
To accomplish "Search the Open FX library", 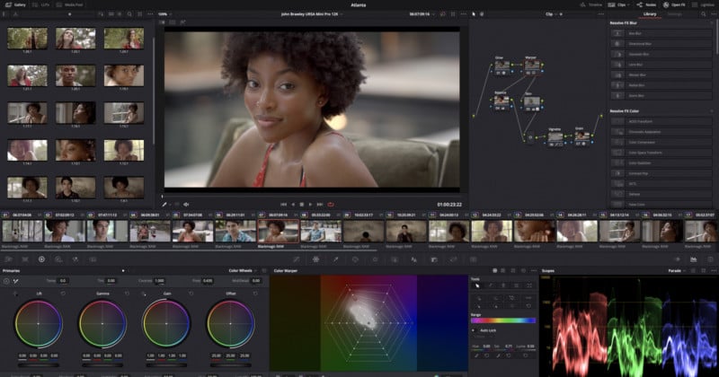I will [x=703, y=14].
